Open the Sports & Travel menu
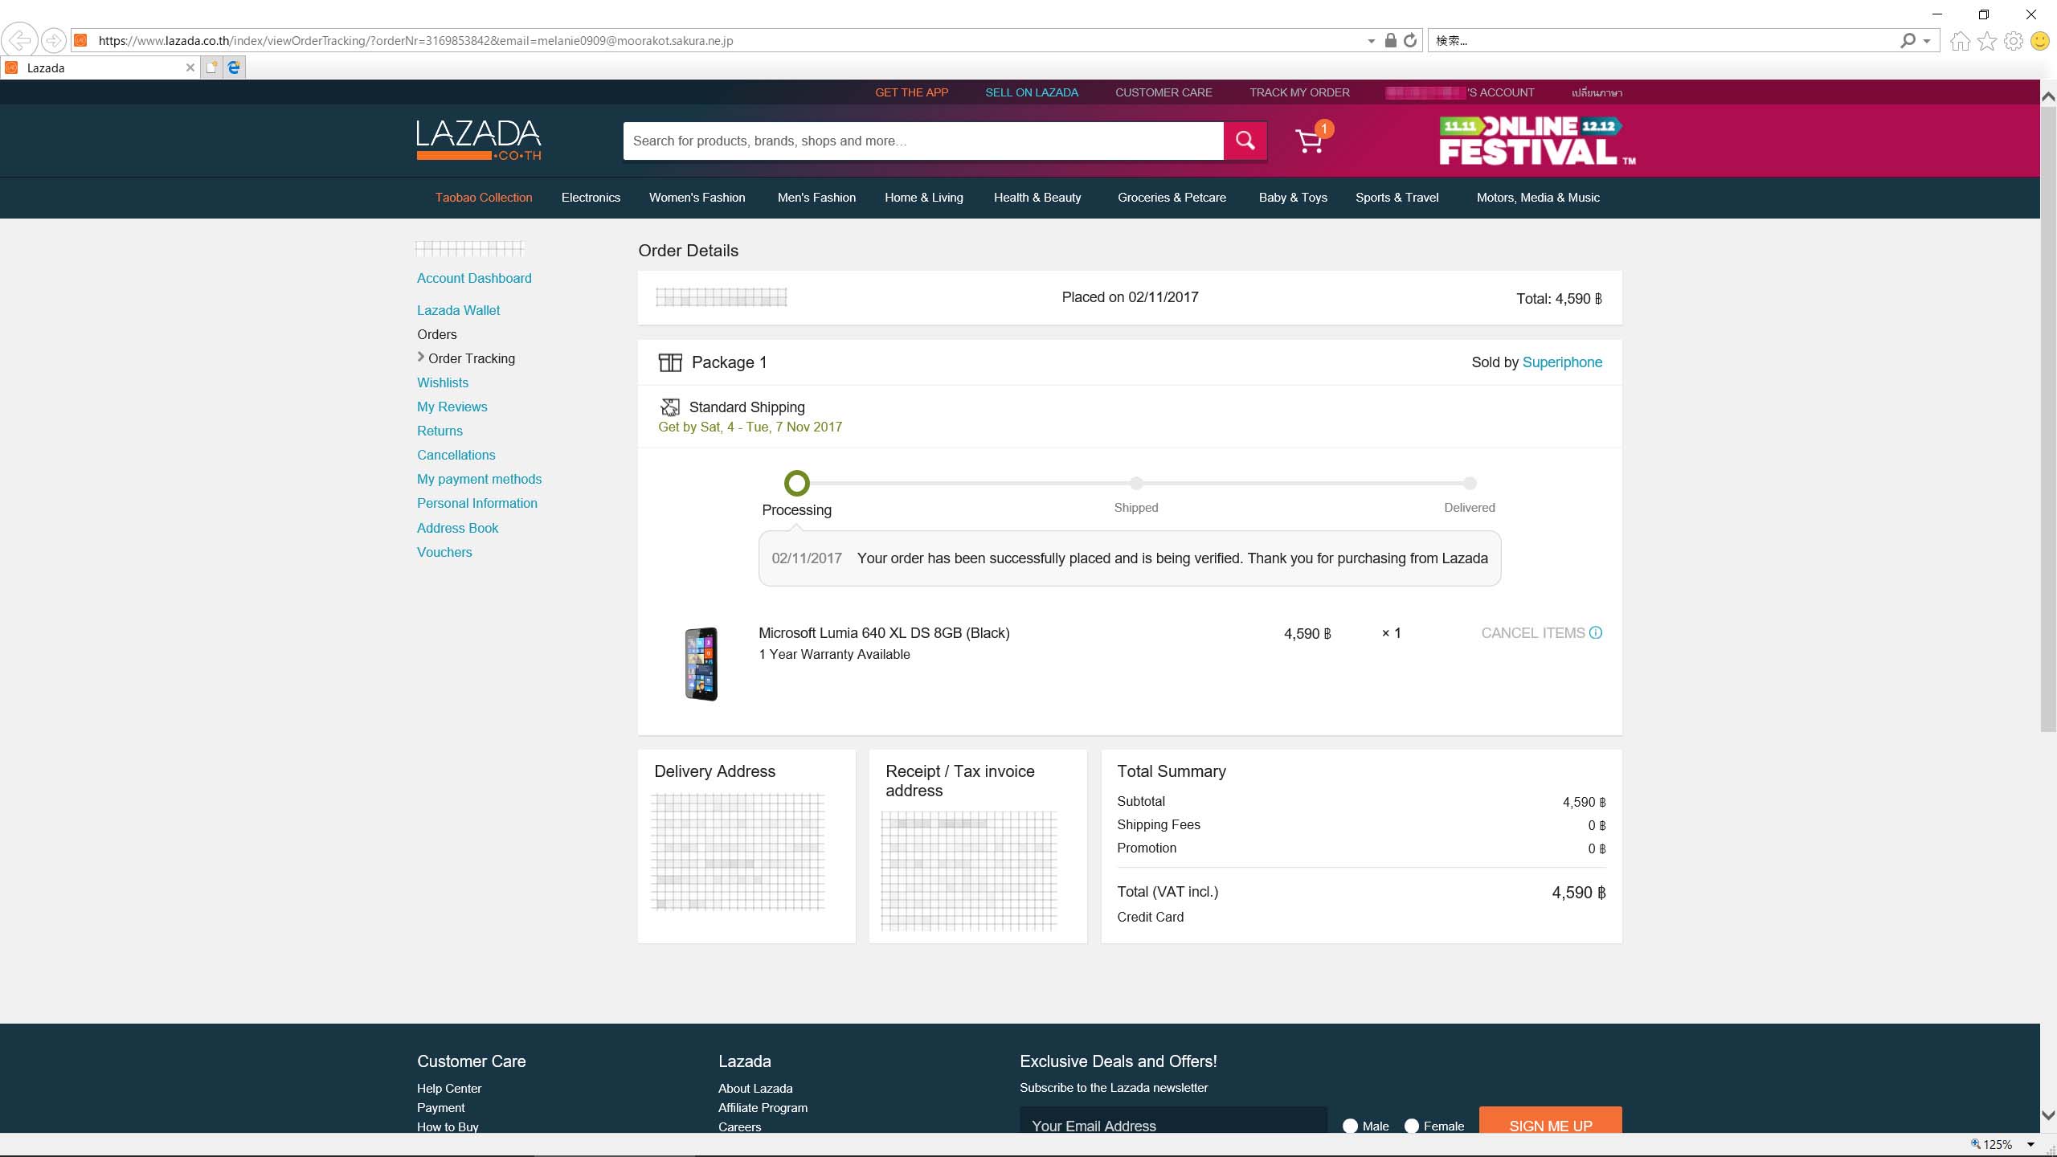 pyautogui.click(x=1397, y=198)
